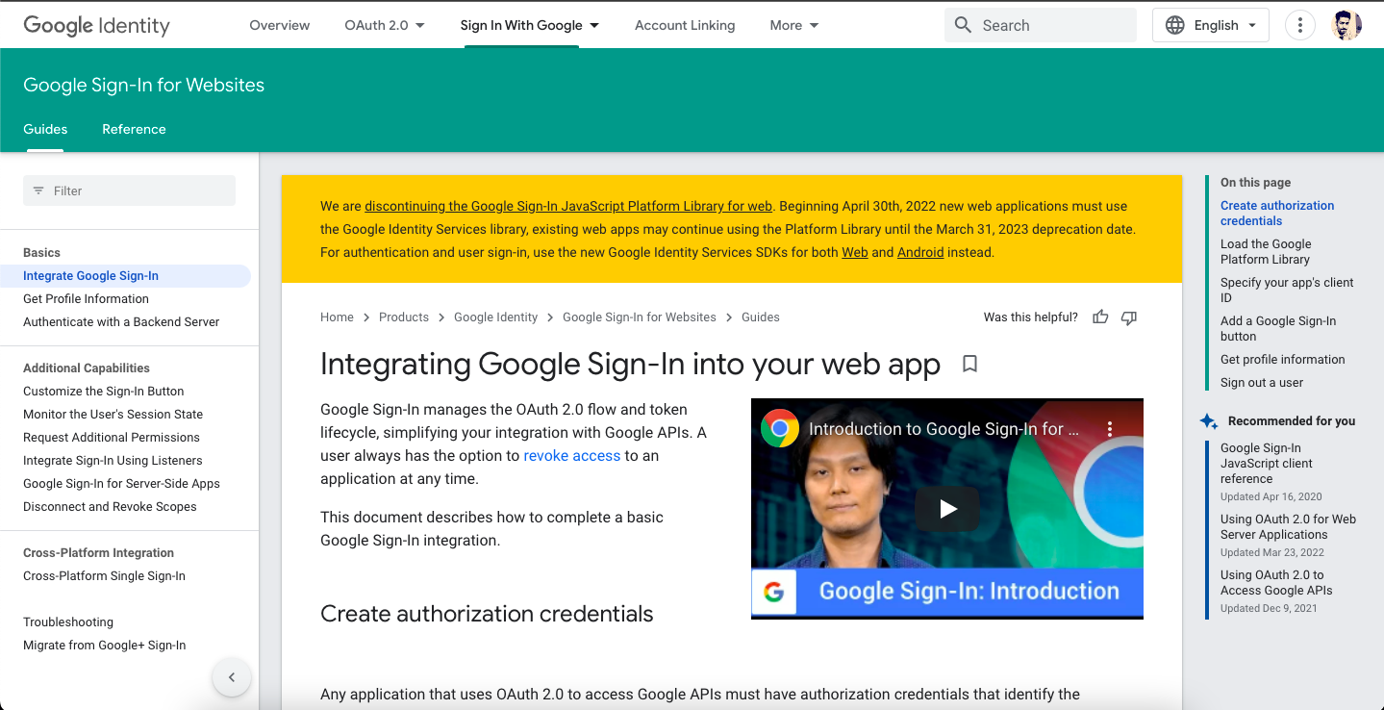The image size is (1384, 710).
Task: Click the thumbs up helpful icon
Action: tap(1100, 317)
